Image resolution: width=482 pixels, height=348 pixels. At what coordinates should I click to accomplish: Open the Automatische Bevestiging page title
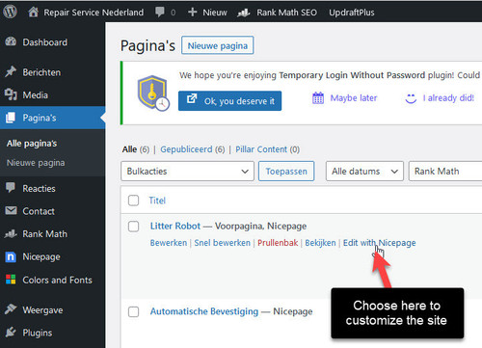tap(204, 311)
